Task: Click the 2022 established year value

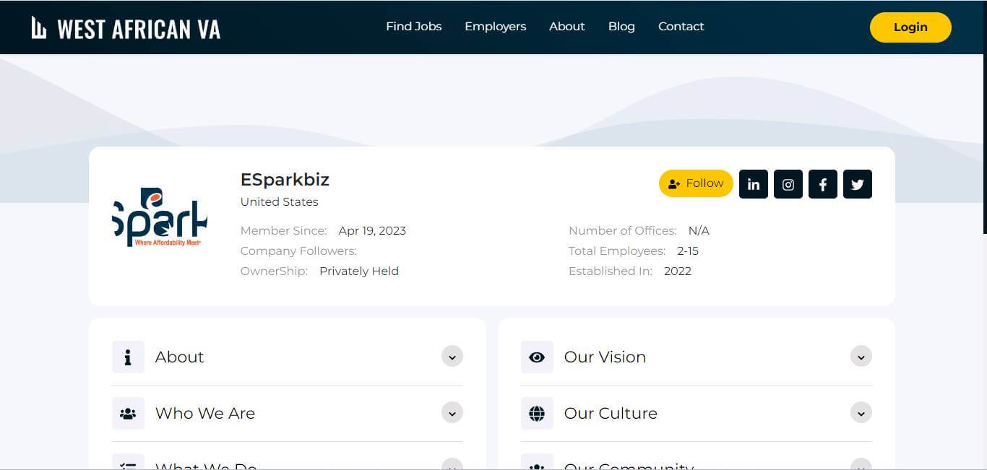Action: (x=678, y=271)
